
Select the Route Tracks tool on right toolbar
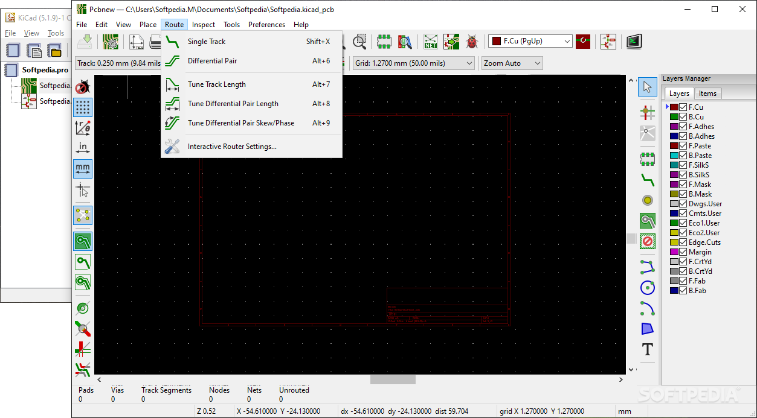point(648,179)
